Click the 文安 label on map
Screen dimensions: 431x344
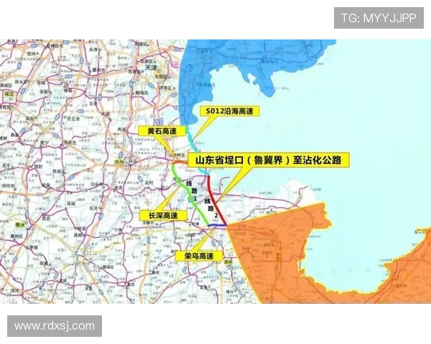pos(93,104)
